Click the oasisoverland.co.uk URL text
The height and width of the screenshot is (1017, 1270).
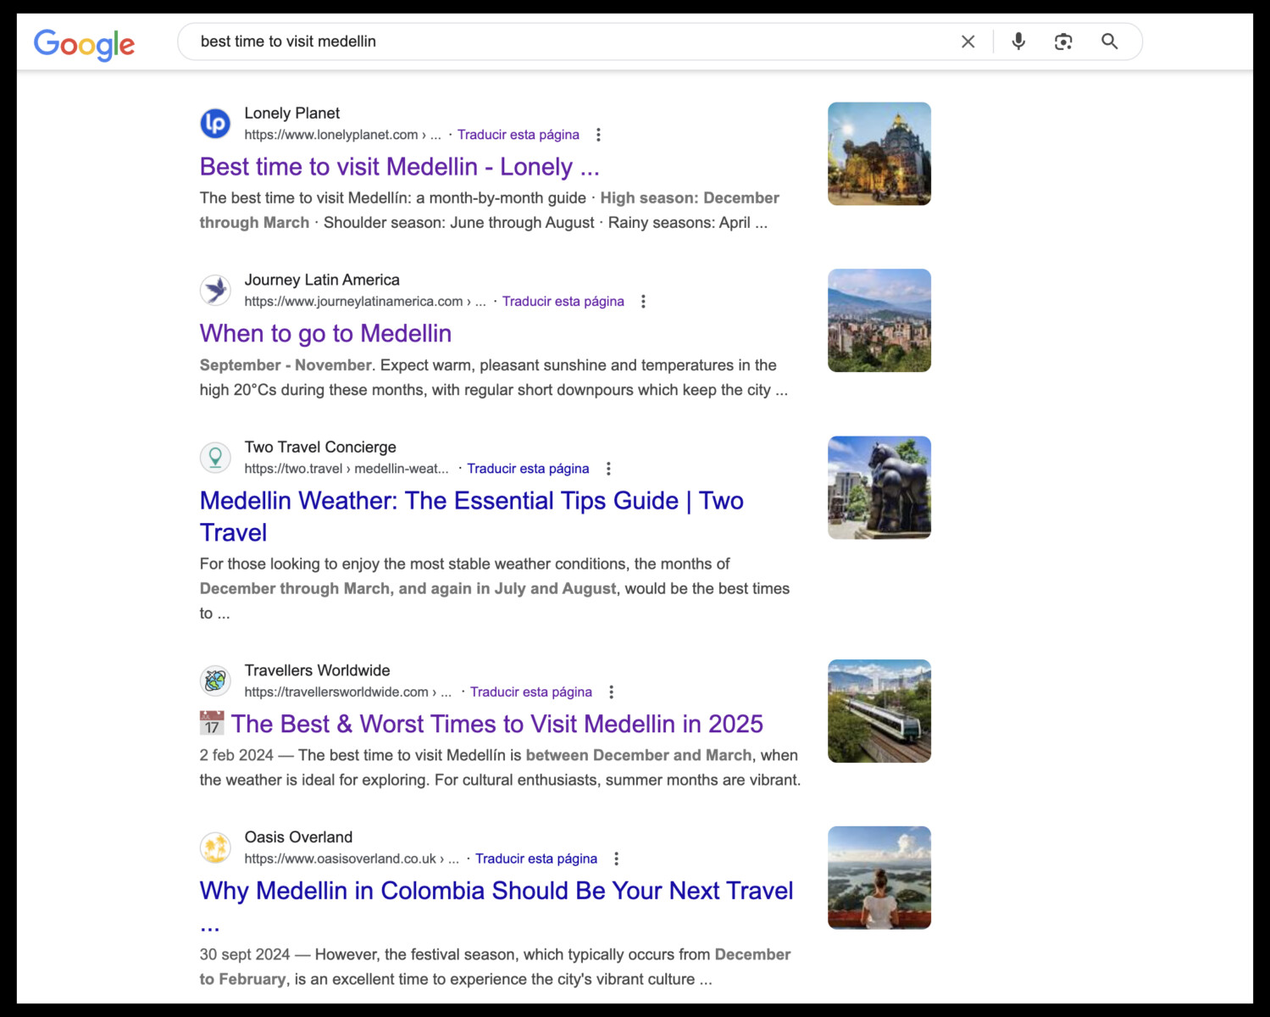tap(351, 859)
